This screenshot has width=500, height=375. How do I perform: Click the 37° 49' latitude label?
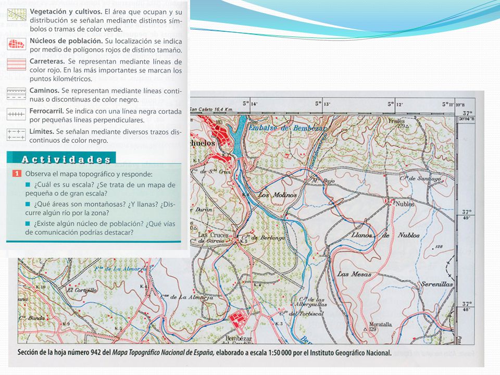point(467,215)
